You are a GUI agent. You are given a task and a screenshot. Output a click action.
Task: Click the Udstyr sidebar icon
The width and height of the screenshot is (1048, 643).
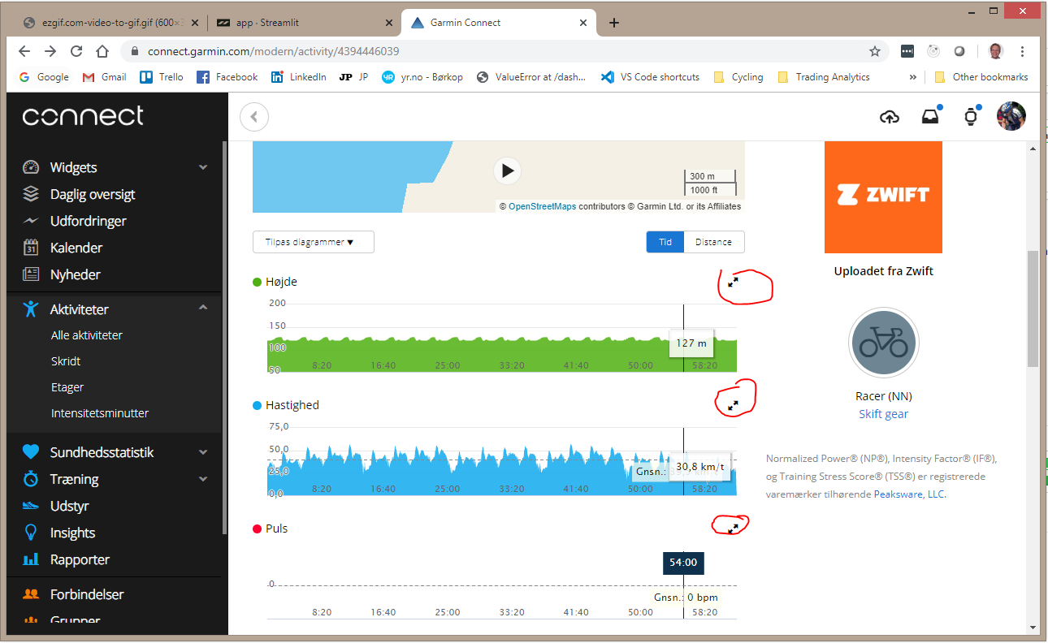[28, 505]
